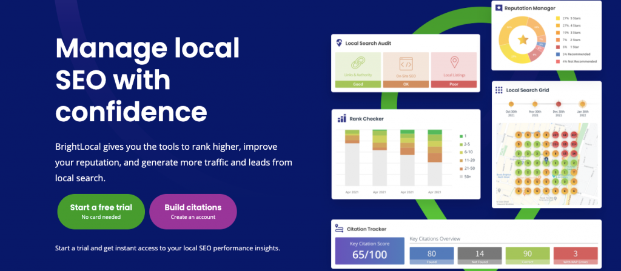Viewport: 621px width, 271px height.
Task: Click the 2 Stars legend entry
Action: coord(569,39)
